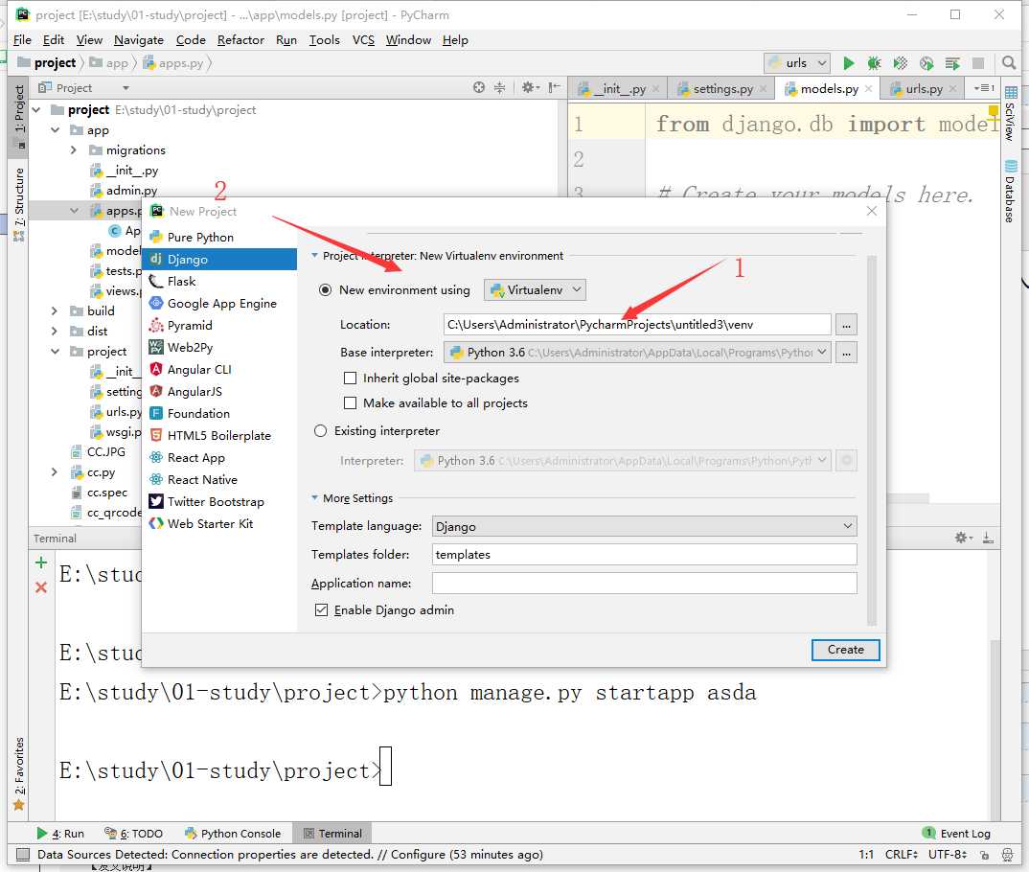Image resolution: width=1029 pixels, height=872 pixels.
Task: Switch to settings.py editor tab
Action: point(722,88)
